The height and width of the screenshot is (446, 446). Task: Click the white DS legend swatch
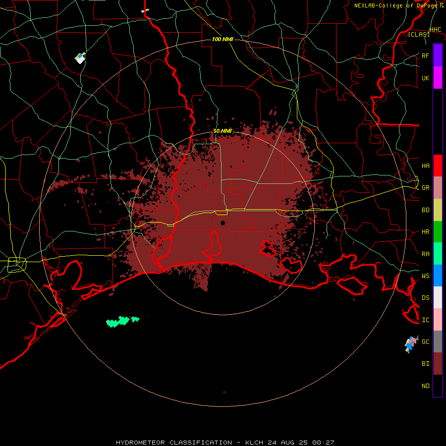pyautogui.click(x=438, y=297)
